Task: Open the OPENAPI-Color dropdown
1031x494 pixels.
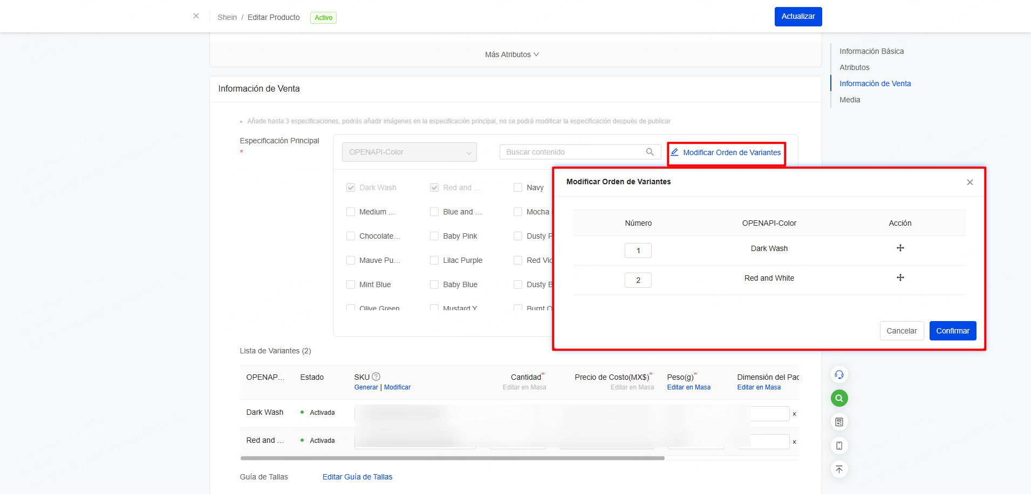Action: (409, 152)
